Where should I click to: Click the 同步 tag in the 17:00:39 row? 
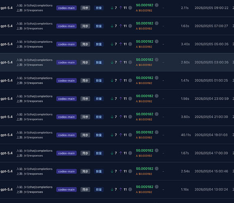[x=85, y=153]
